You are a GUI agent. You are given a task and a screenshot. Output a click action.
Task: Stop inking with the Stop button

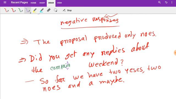[67, 10]
